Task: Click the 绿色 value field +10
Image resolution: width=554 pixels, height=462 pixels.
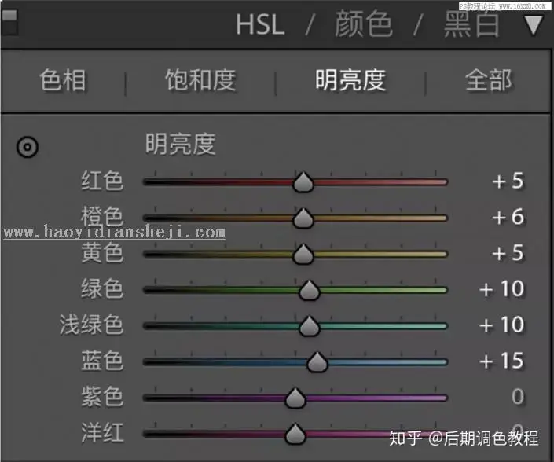Action: [x=501, y=289]
